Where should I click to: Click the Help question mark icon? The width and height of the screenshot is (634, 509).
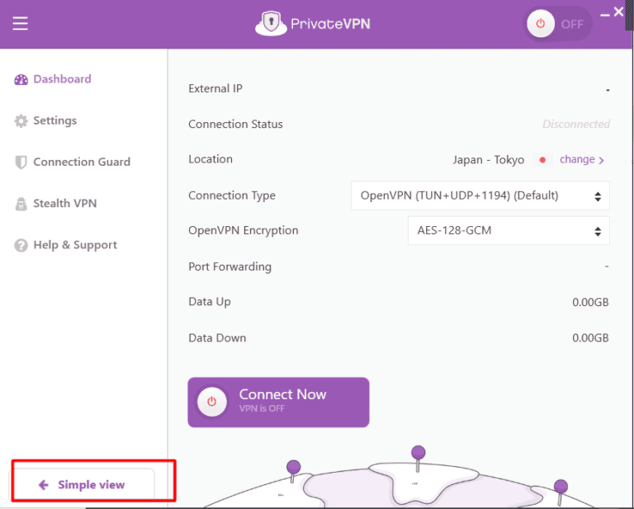[21, 245]
